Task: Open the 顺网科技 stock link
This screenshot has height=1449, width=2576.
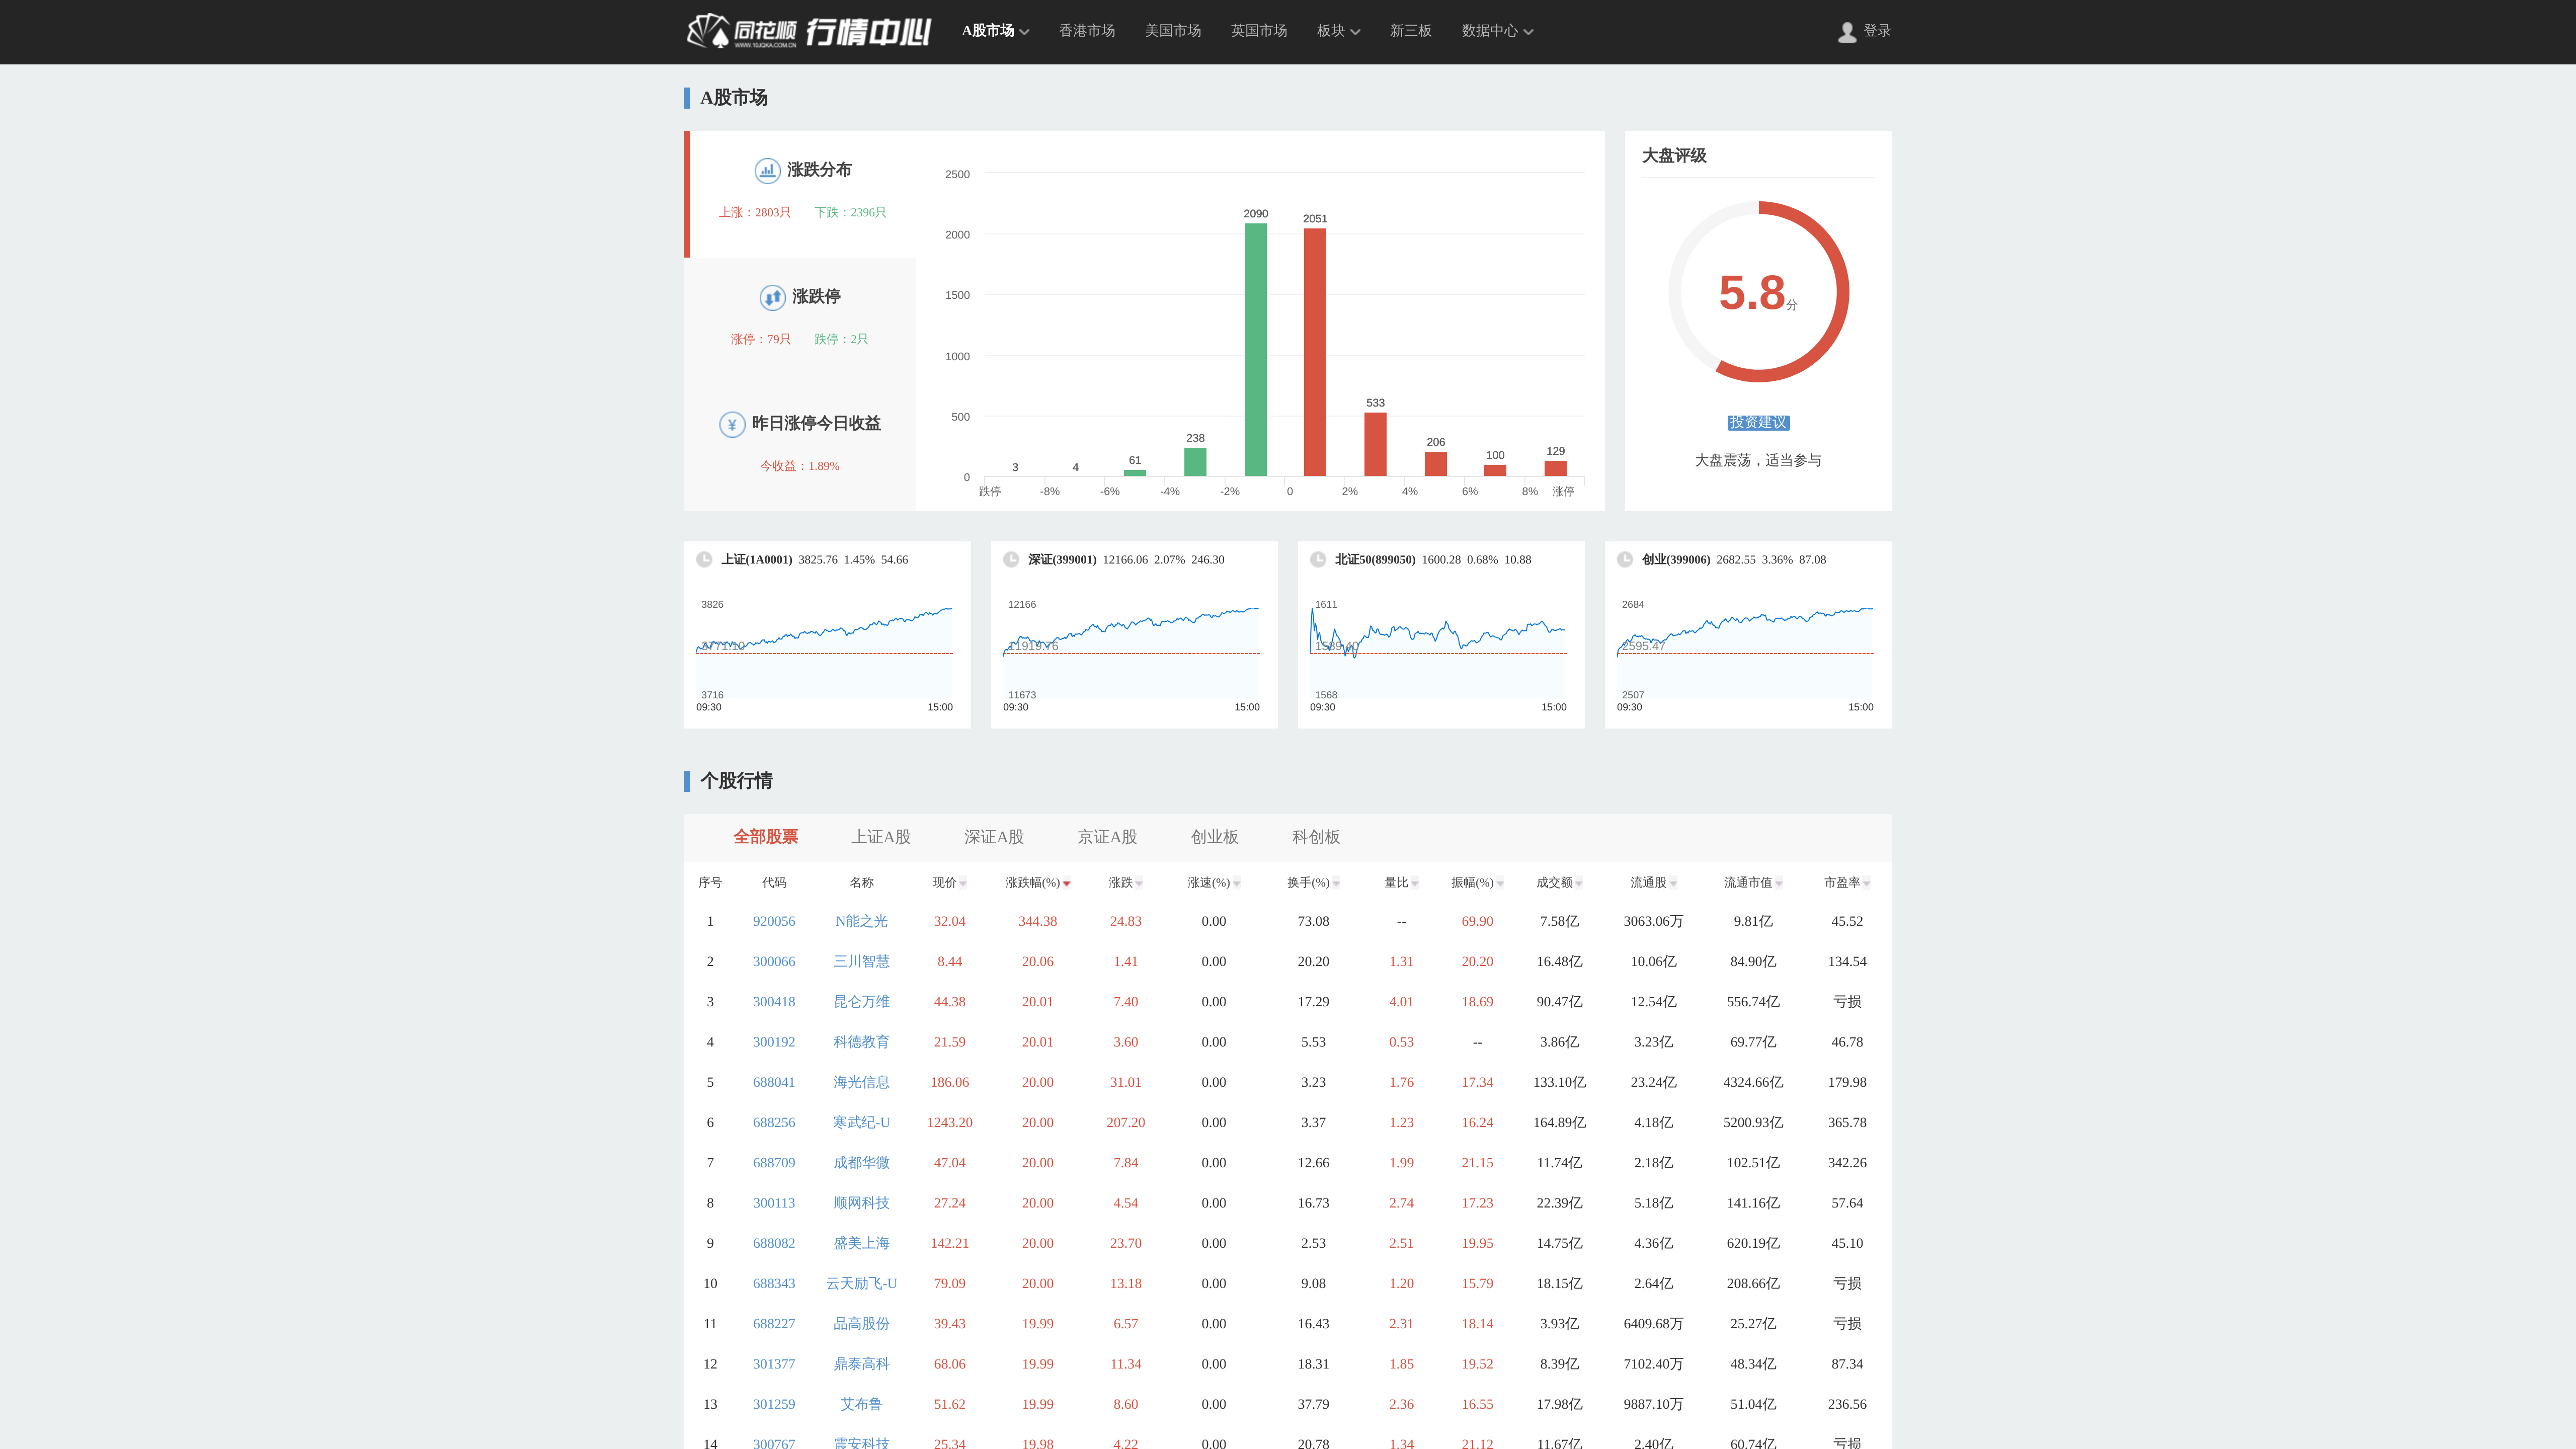Action: 861,1203
